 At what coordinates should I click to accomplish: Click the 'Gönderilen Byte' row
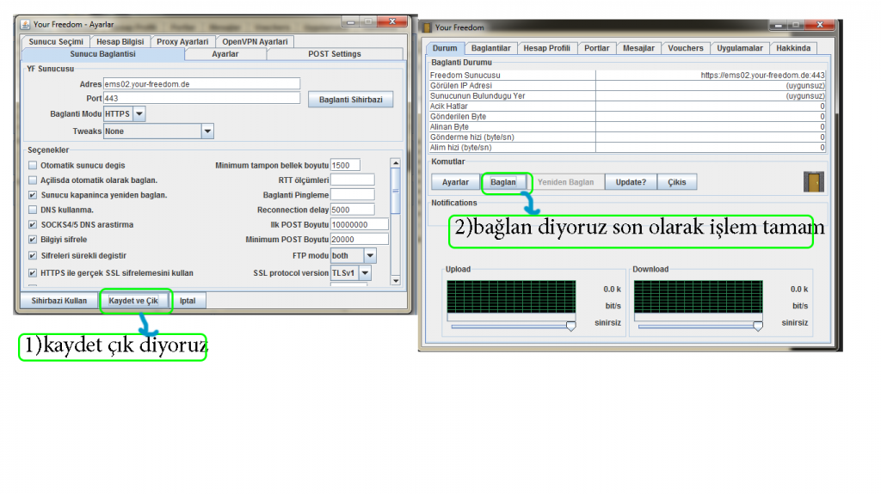tap(627, 116)
